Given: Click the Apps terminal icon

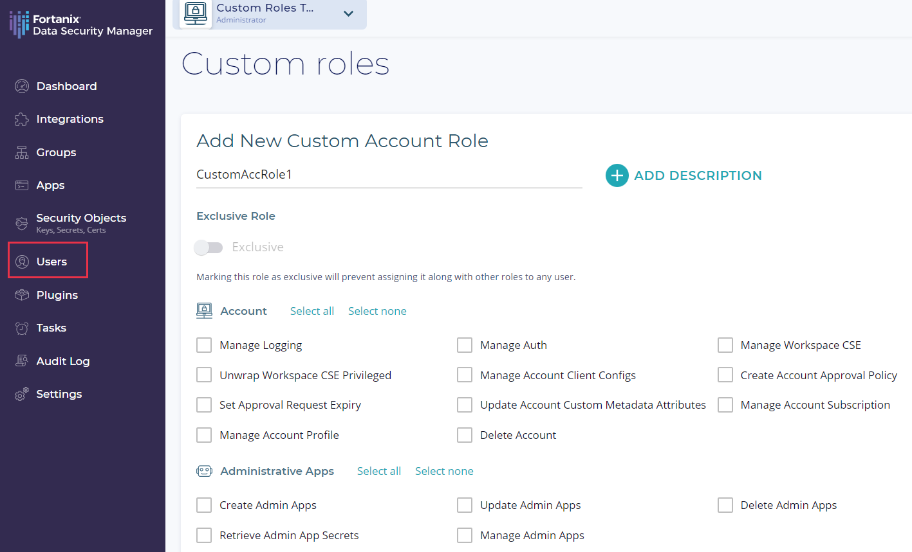Looking at the screenshot, I should (22, 186).
